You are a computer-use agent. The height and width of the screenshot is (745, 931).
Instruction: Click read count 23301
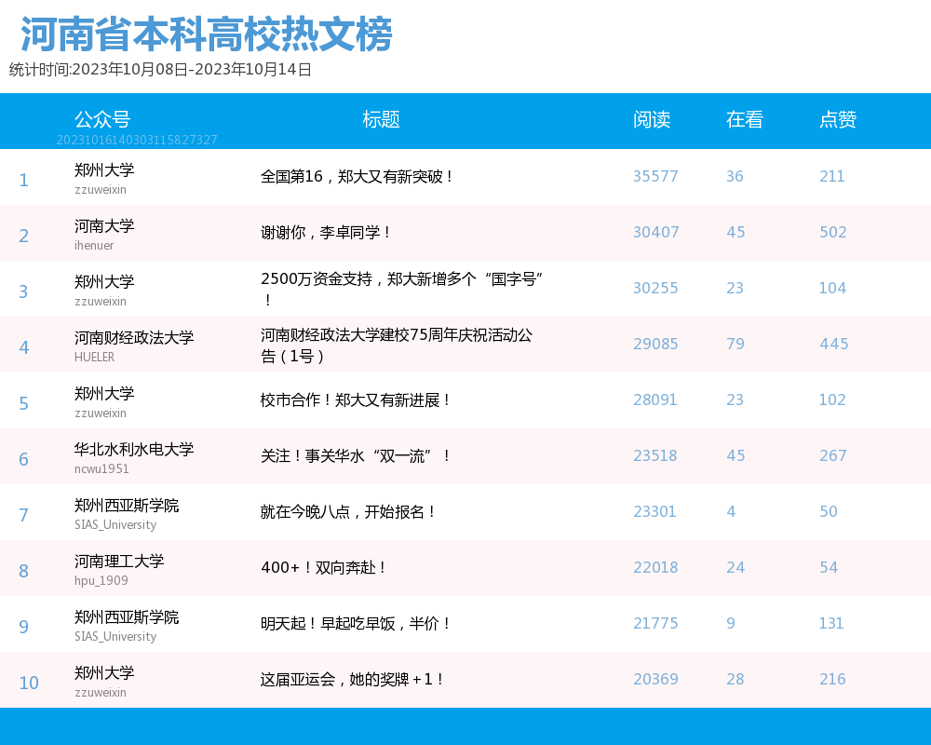click(x=654, y=511)
